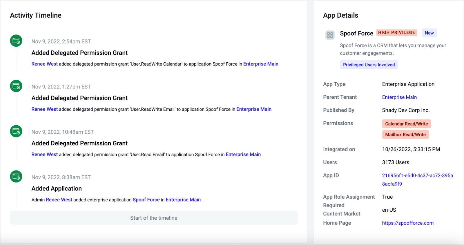Open Enterprise Main link in Calendar grant entry
This screenshot has width=464, height=245.
point(261,64)
